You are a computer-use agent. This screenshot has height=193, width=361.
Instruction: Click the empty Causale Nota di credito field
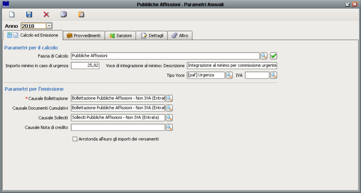pyautogui.click(x=118, y=127)
